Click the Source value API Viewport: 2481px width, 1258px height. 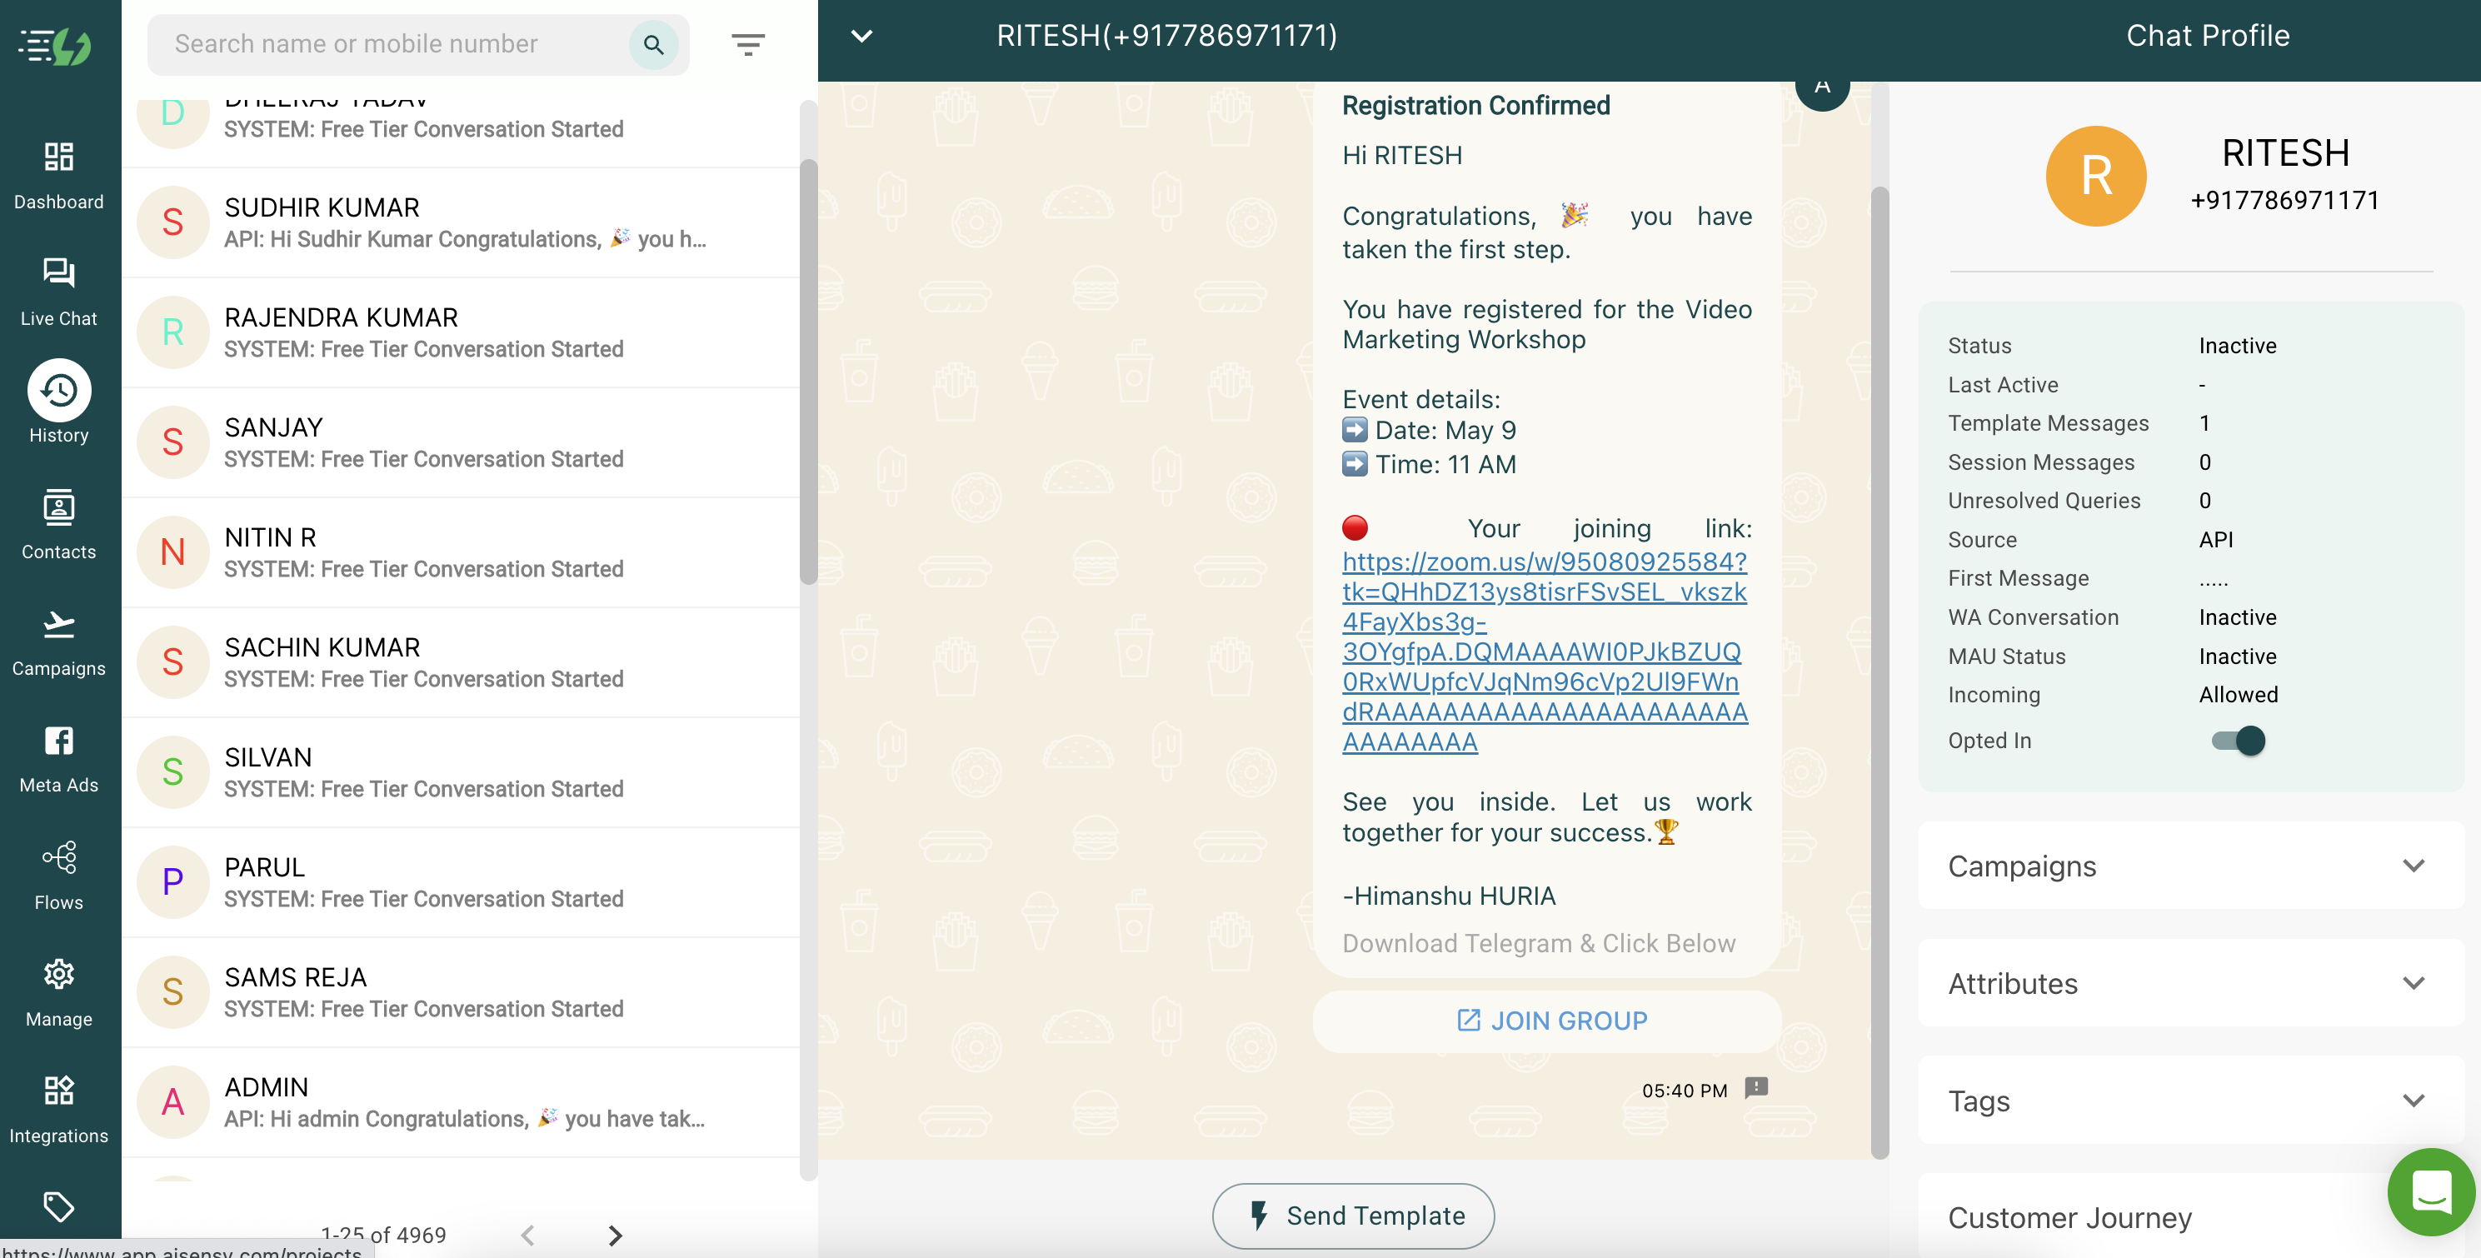pos(2215,539)
